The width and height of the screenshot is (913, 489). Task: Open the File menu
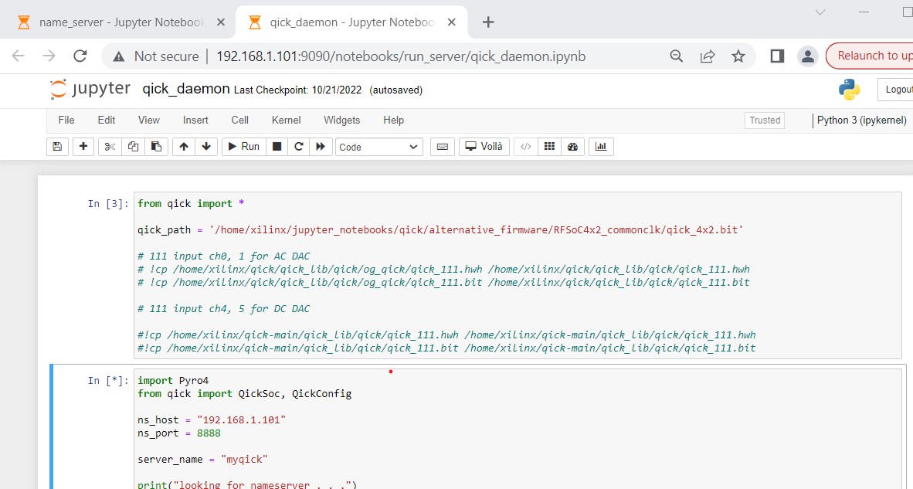point(66,120)
